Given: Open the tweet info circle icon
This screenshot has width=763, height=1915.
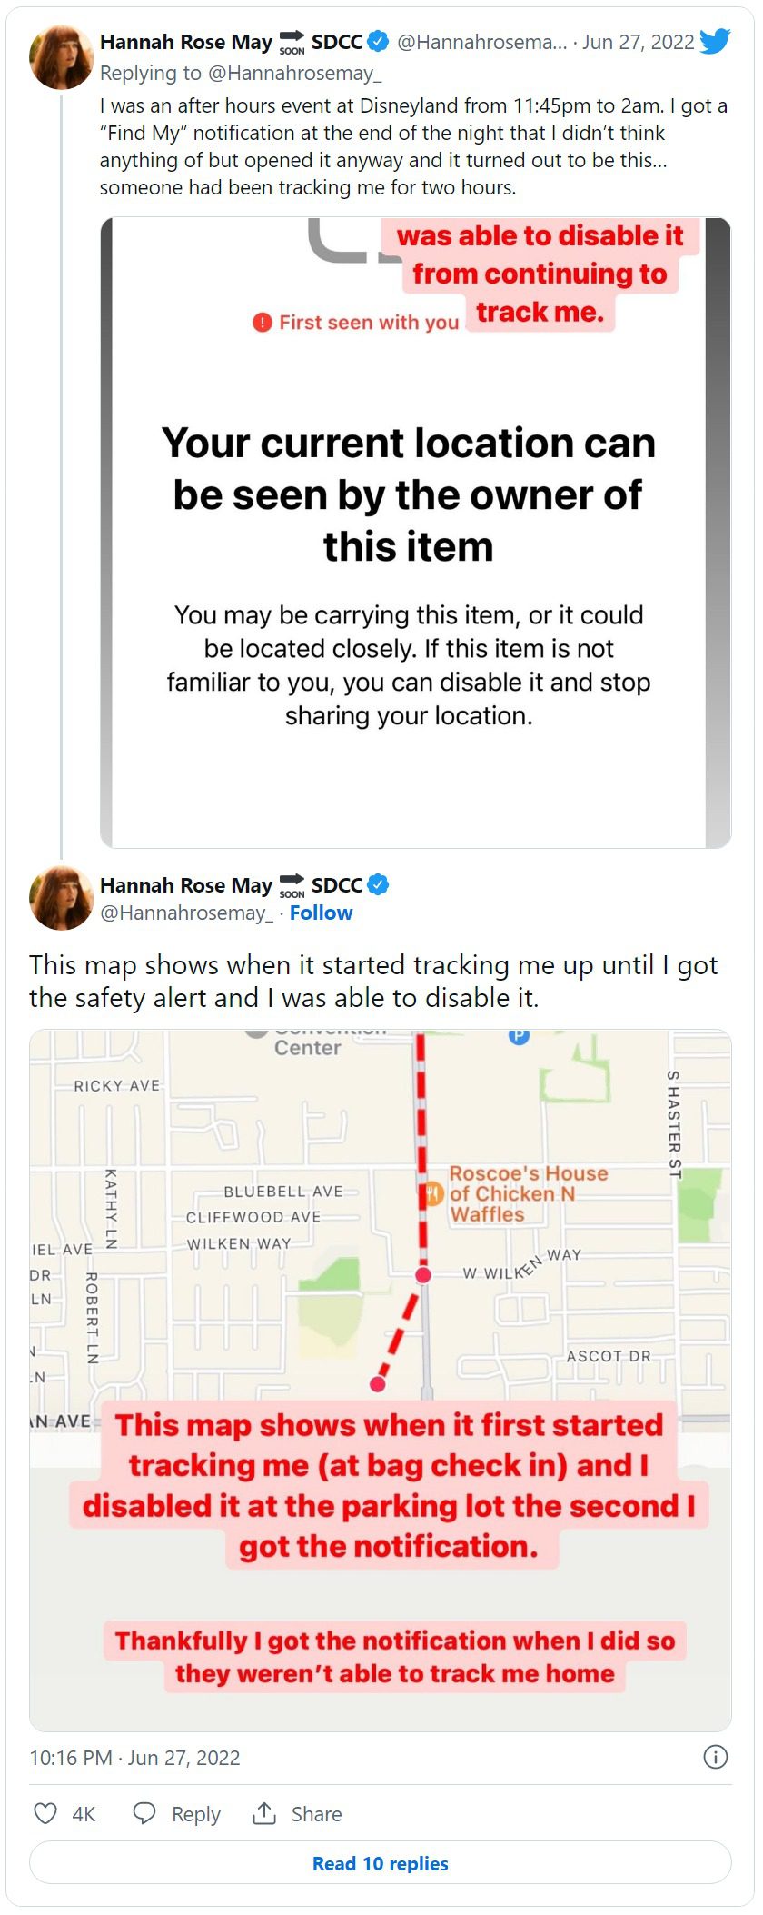Looking at the screenshot, I should point(716,1757).
